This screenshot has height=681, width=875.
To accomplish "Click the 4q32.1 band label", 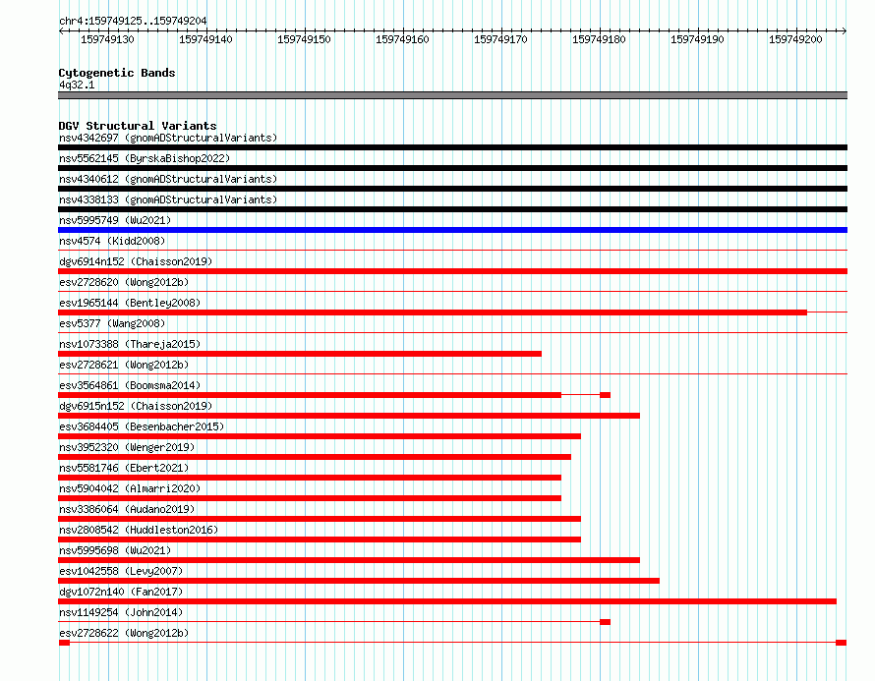I will pyautogui.click(x=77, y=85).
